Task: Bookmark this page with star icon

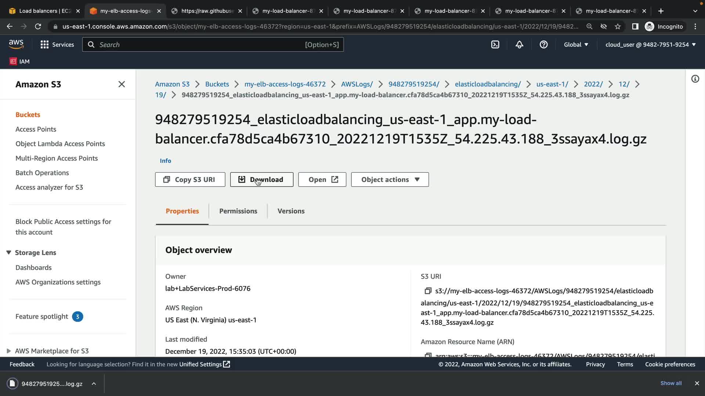Action: tap(618, 26)
